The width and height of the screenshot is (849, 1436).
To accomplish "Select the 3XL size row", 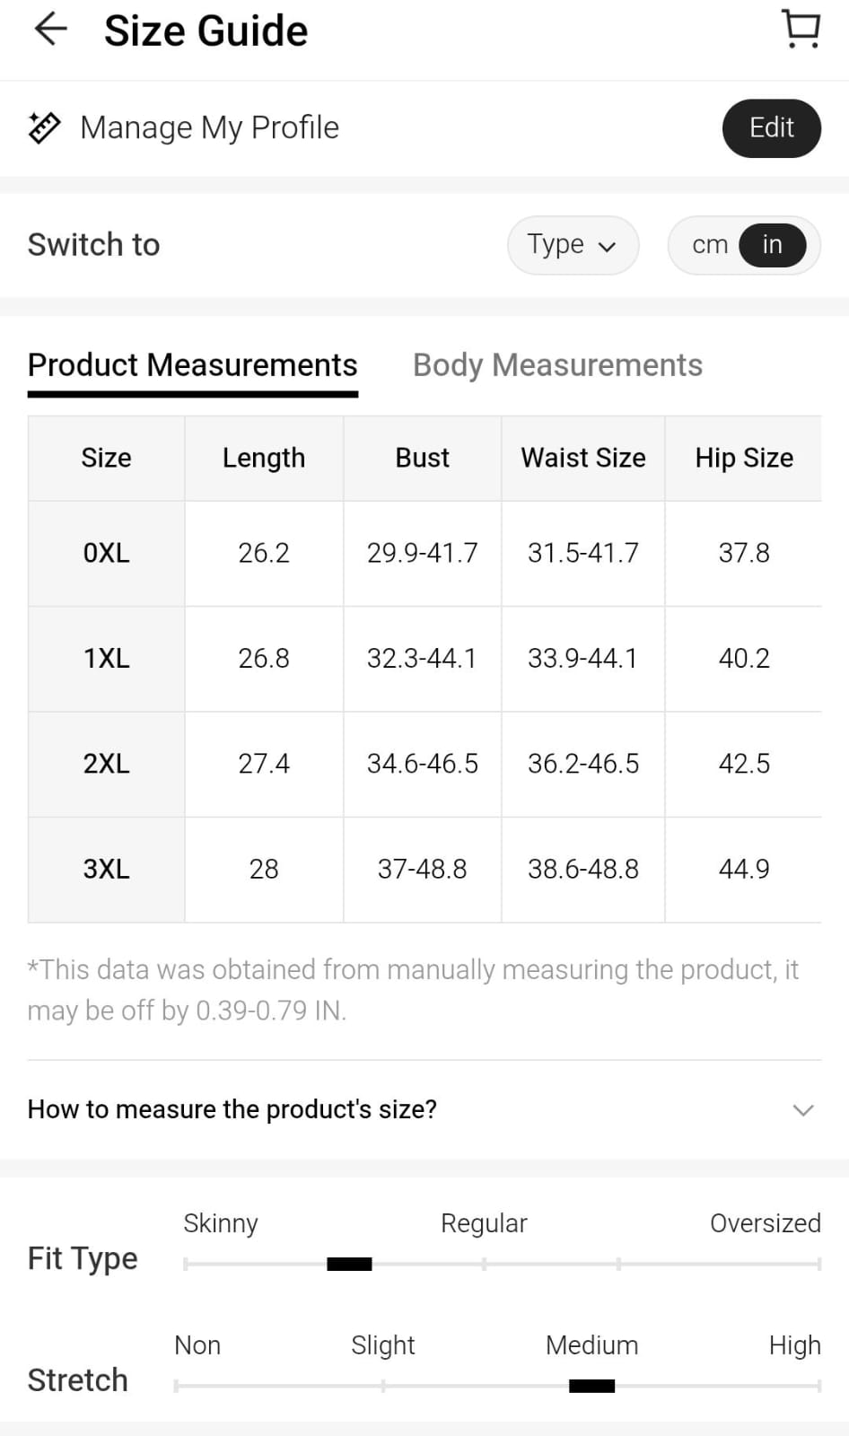I will point(106,869).
